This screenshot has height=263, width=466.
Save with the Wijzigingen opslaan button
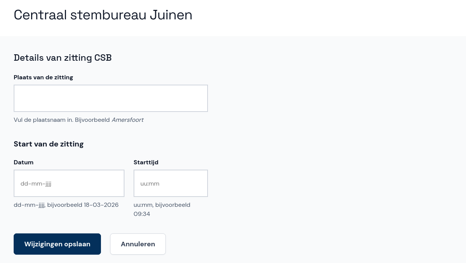tap(57, 244)
